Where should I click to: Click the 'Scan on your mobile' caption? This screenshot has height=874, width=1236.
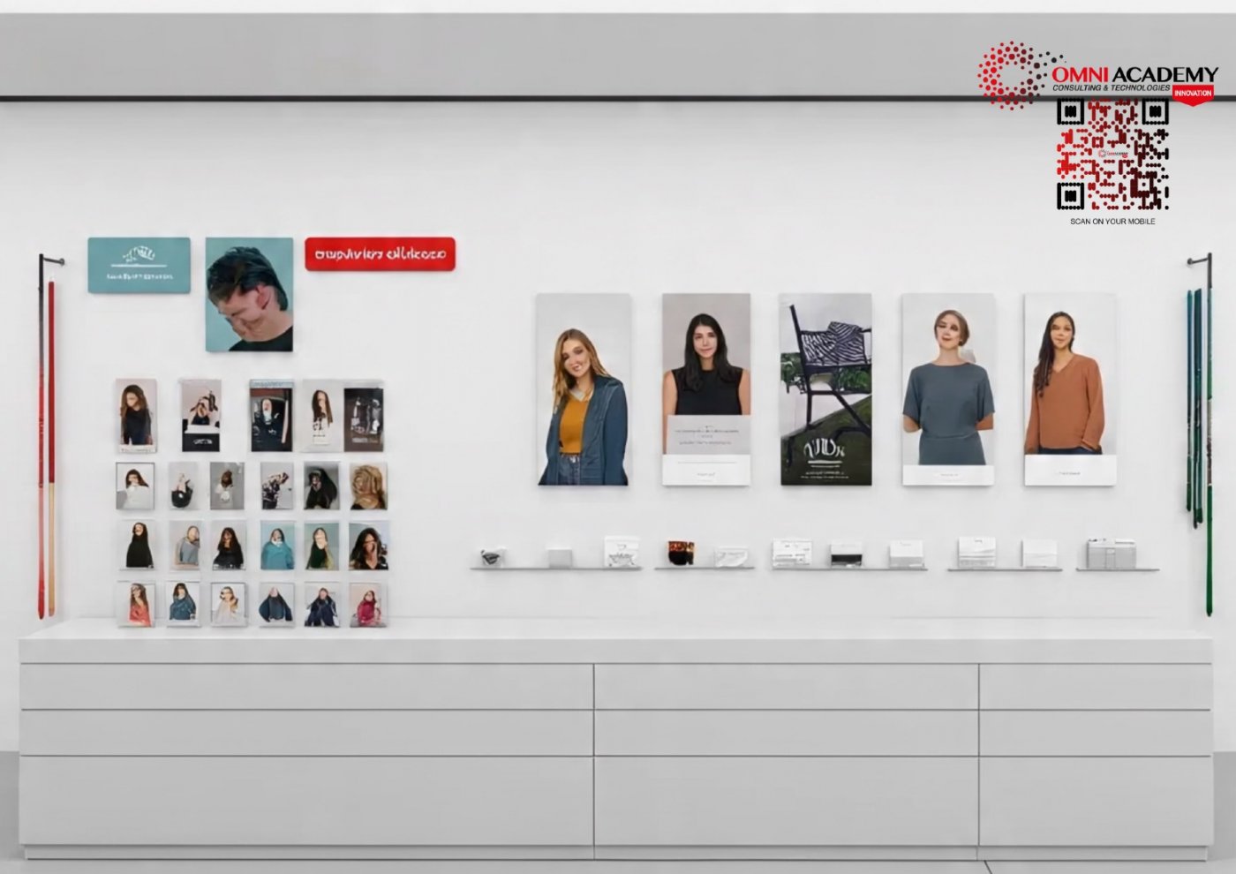[1112, 222]
